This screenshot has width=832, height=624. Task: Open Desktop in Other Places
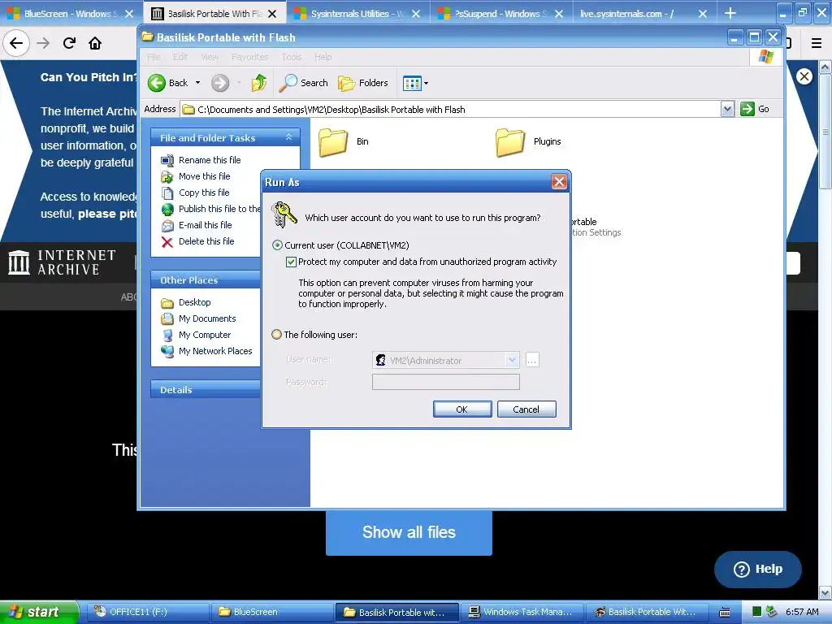point(195,302)
